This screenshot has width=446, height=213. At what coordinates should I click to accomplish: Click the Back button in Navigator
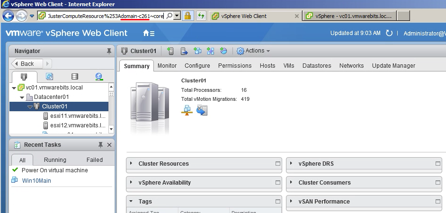point(27,64)
